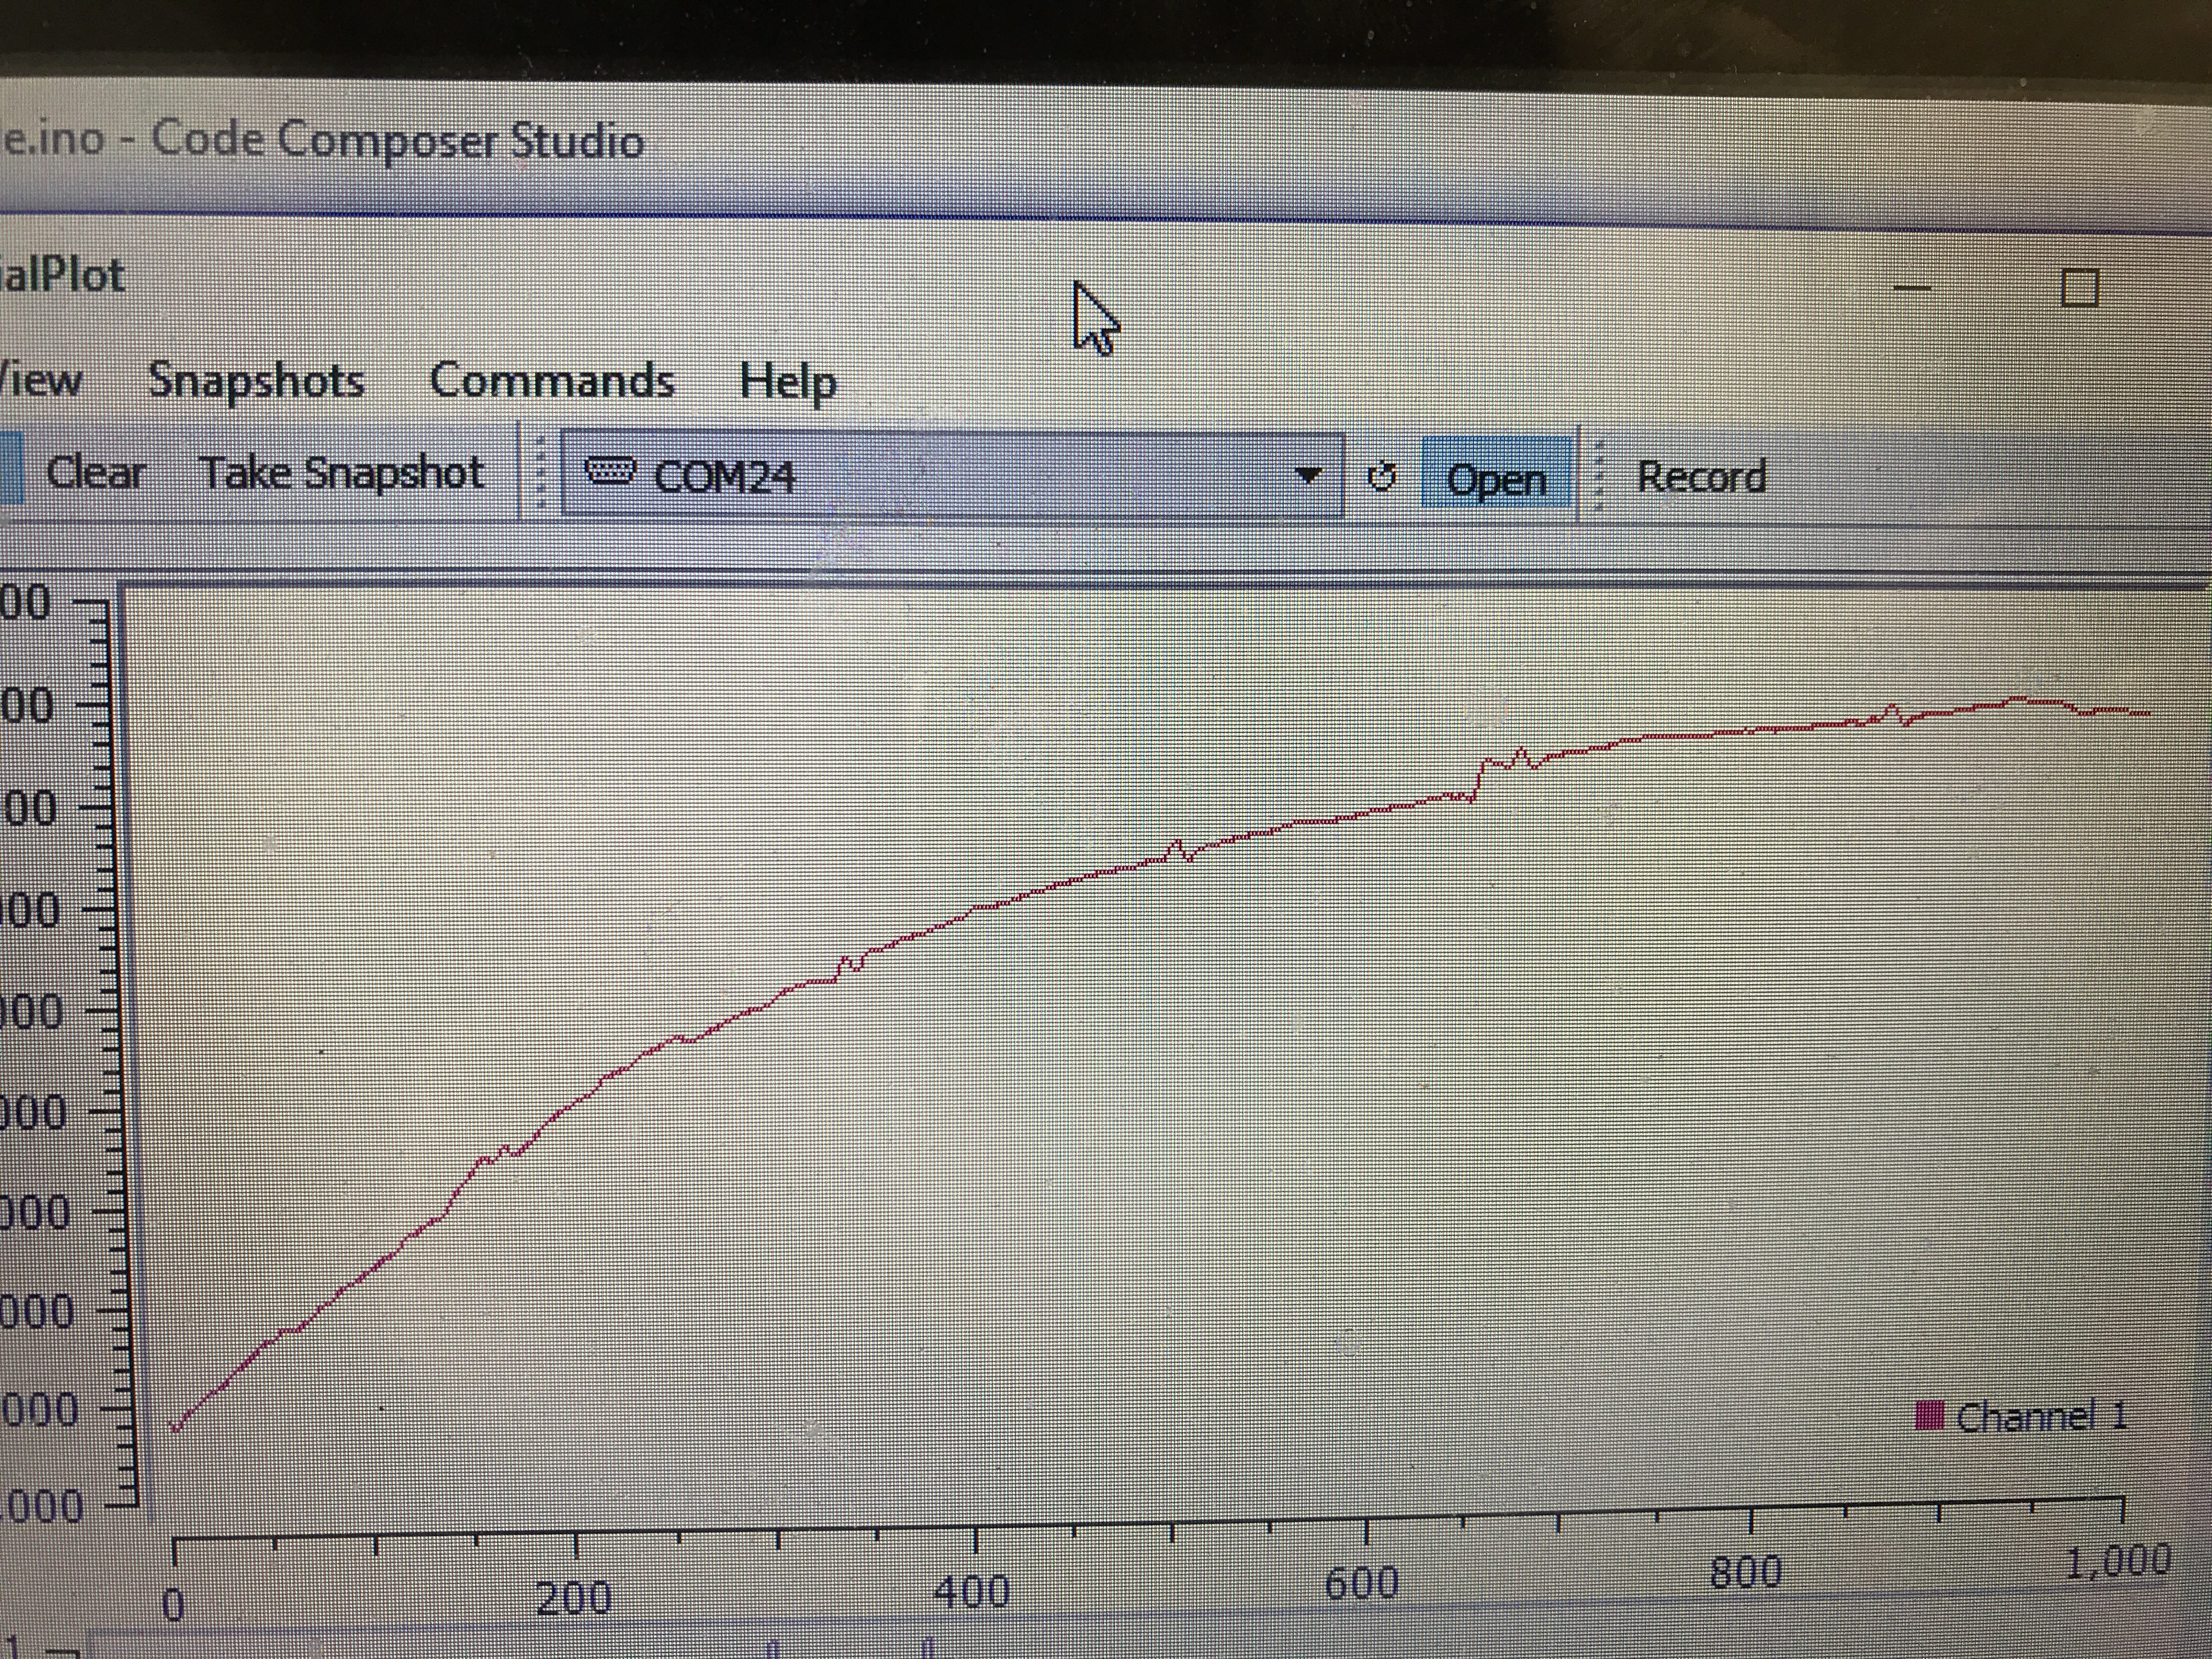Open the Snapshots menu
Screen dimensions: 2212x1659
pos(257,380)
